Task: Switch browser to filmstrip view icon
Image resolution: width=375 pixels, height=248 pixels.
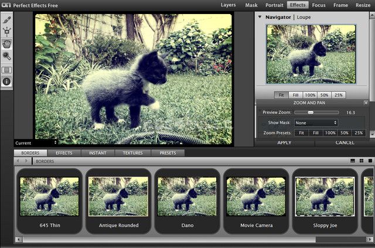Action: point(353,161)
